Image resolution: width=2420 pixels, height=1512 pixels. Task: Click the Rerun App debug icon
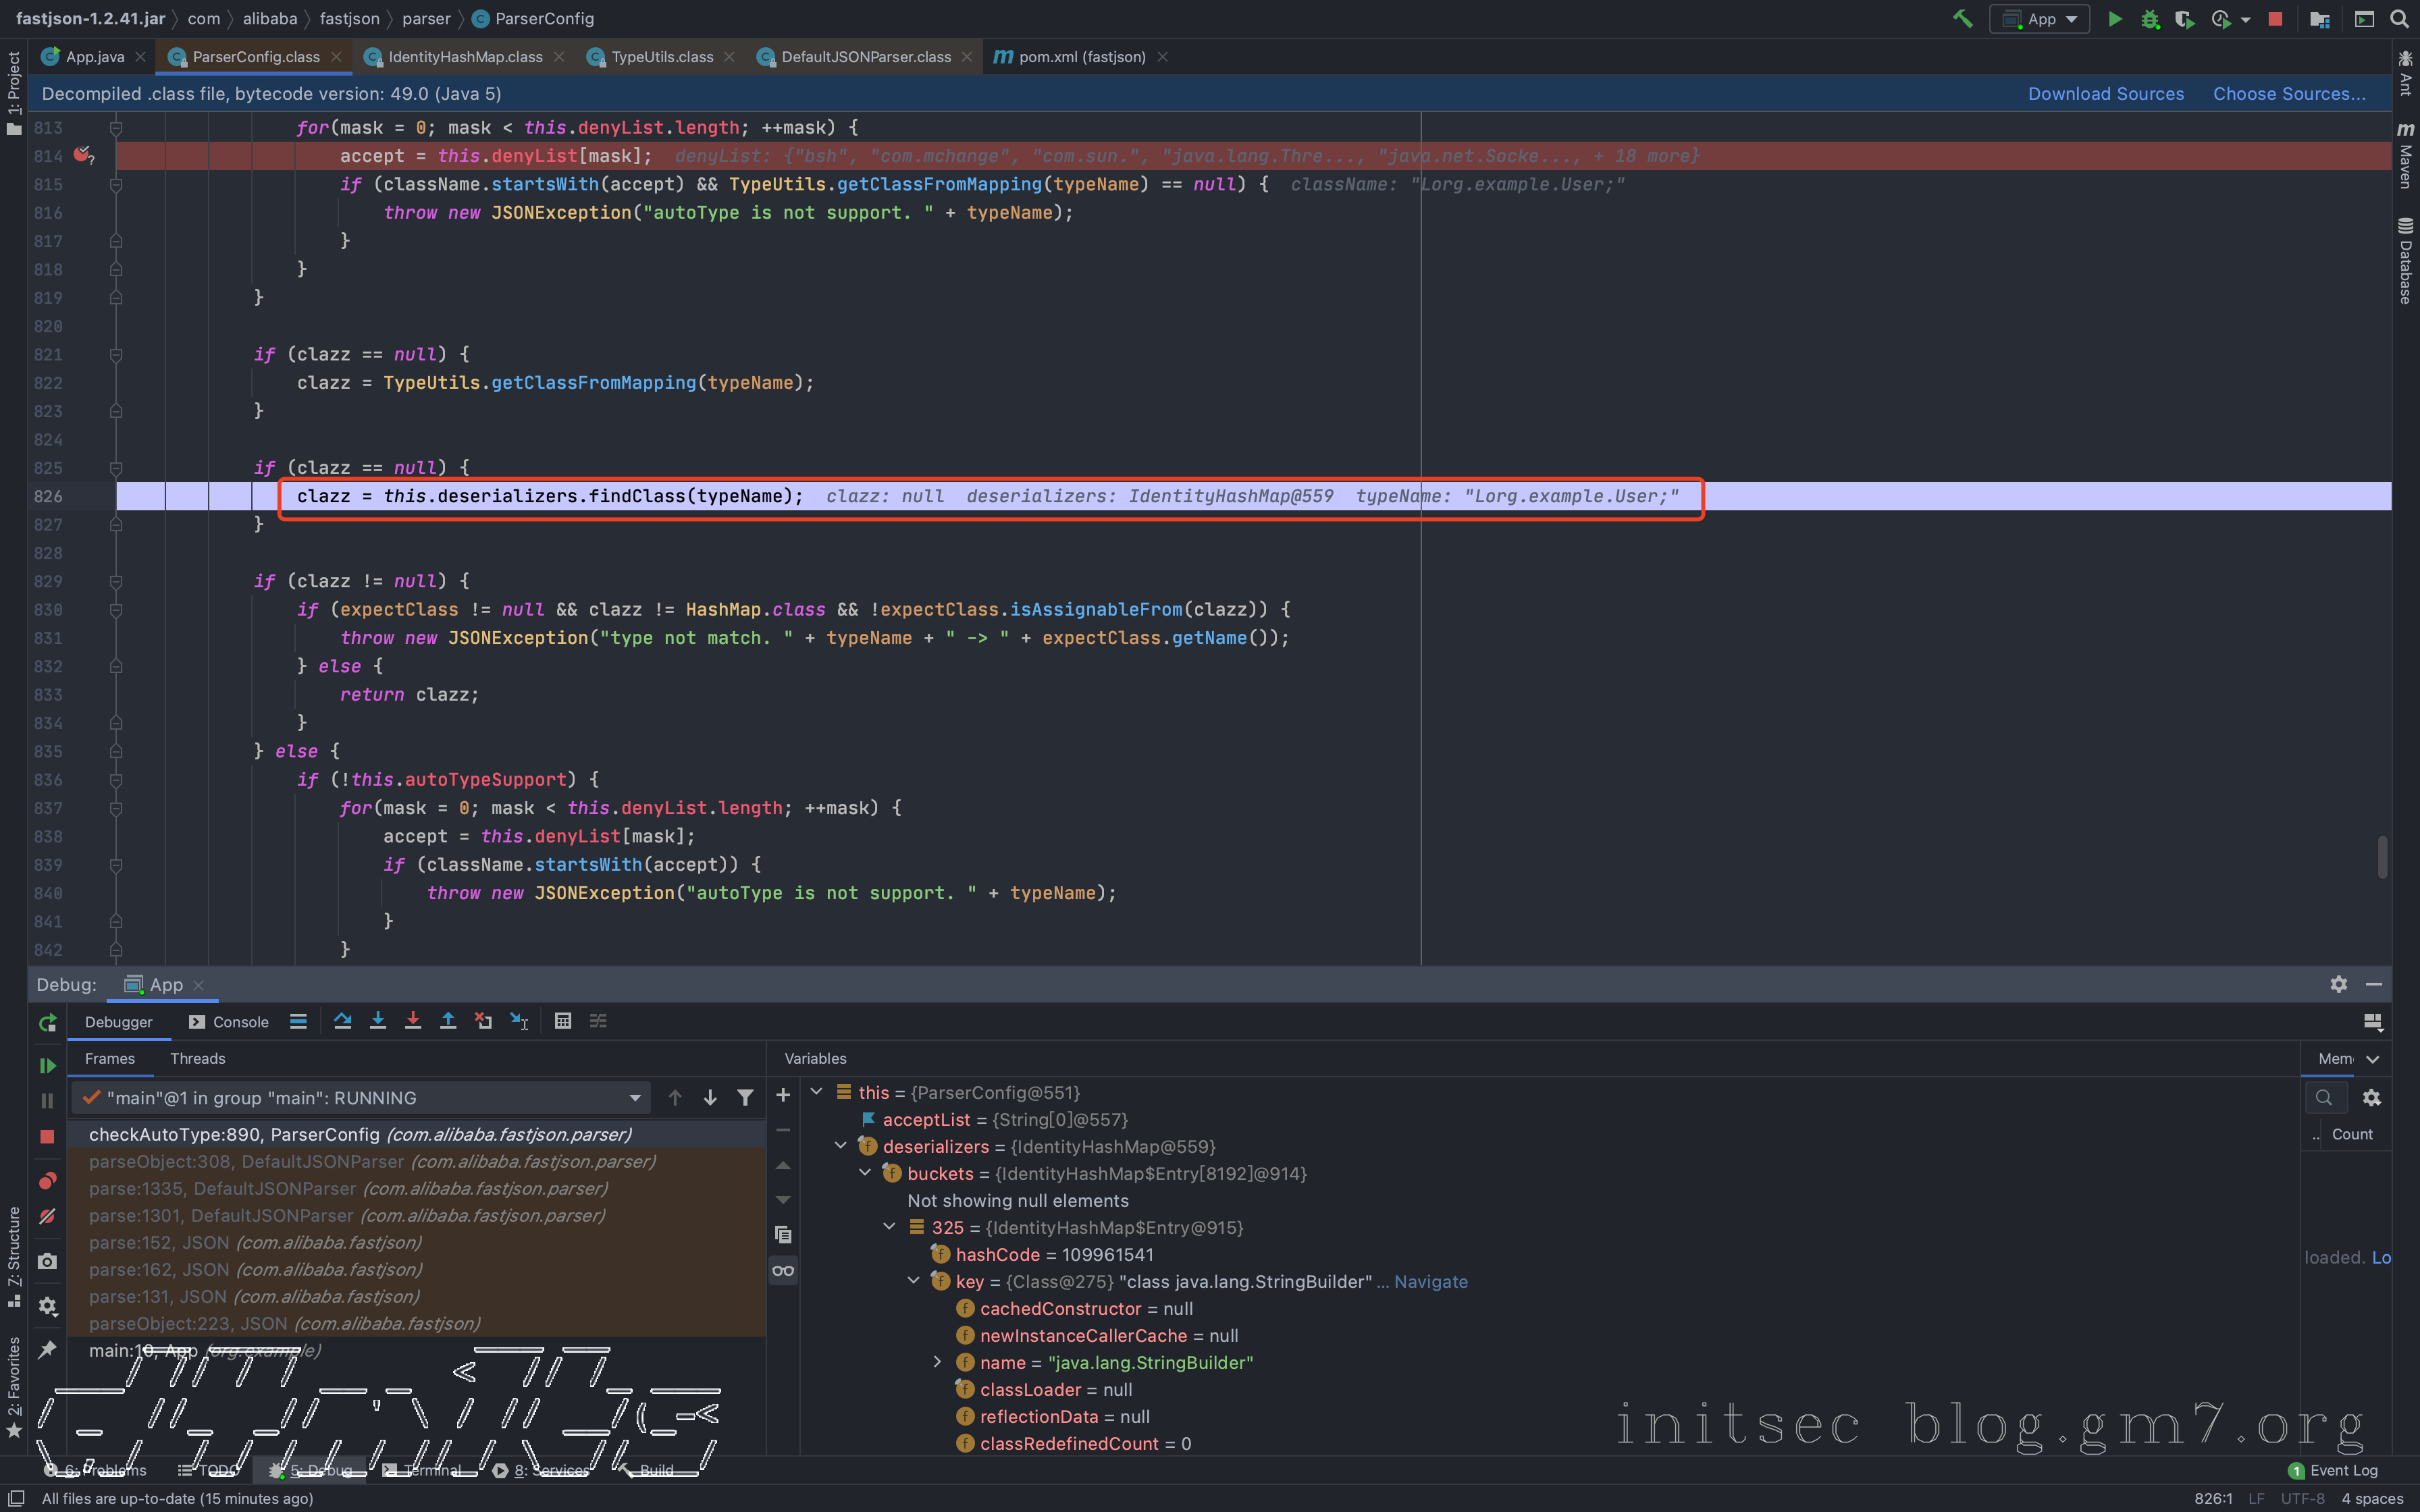[x=47, y=1023]
